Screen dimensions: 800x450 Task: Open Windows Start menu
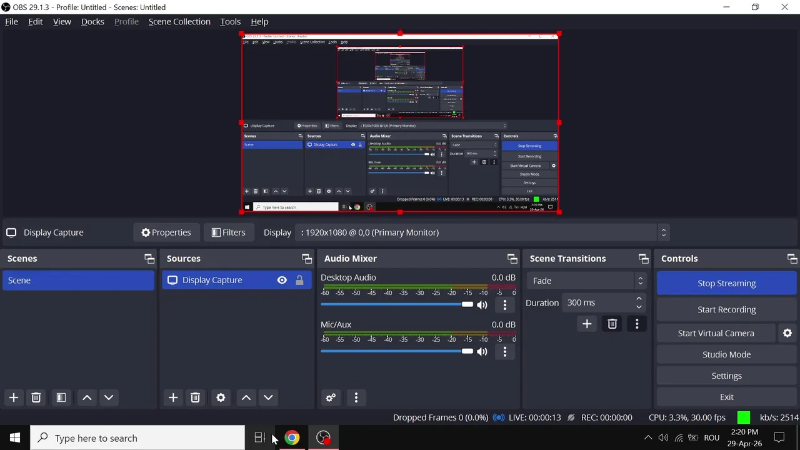point(15,437)
